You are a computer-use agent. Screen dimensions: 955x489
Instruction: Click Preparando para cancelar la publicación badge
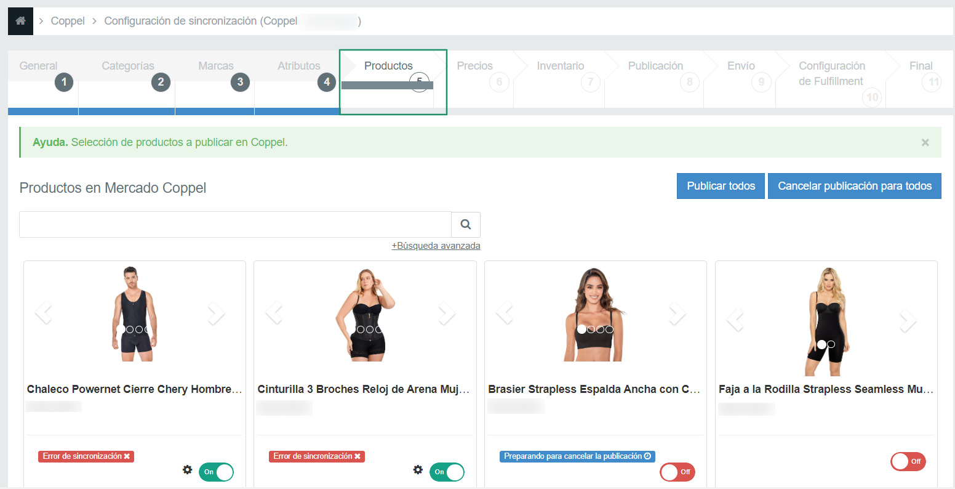point(577,456)
